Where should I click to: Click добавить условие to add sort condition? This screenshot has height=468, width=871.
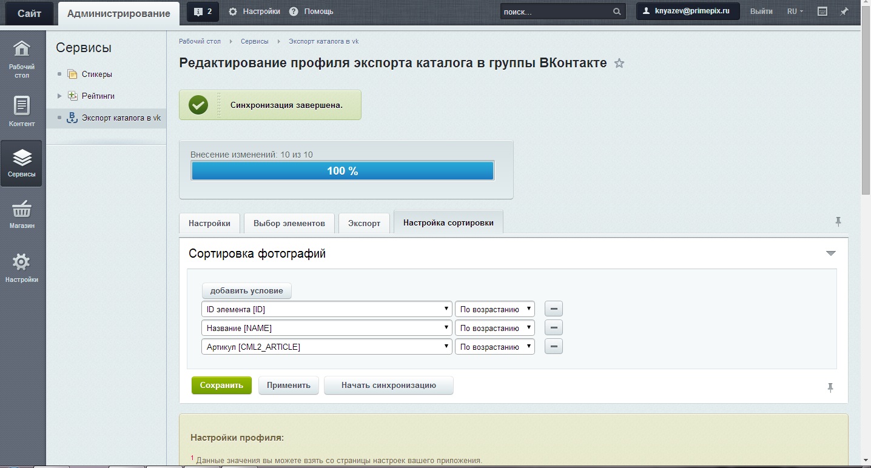[x=246, y=290]
